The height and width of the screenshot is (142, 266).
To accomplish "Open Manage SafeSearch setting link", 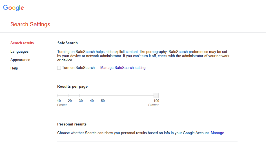I will point(123,67).
